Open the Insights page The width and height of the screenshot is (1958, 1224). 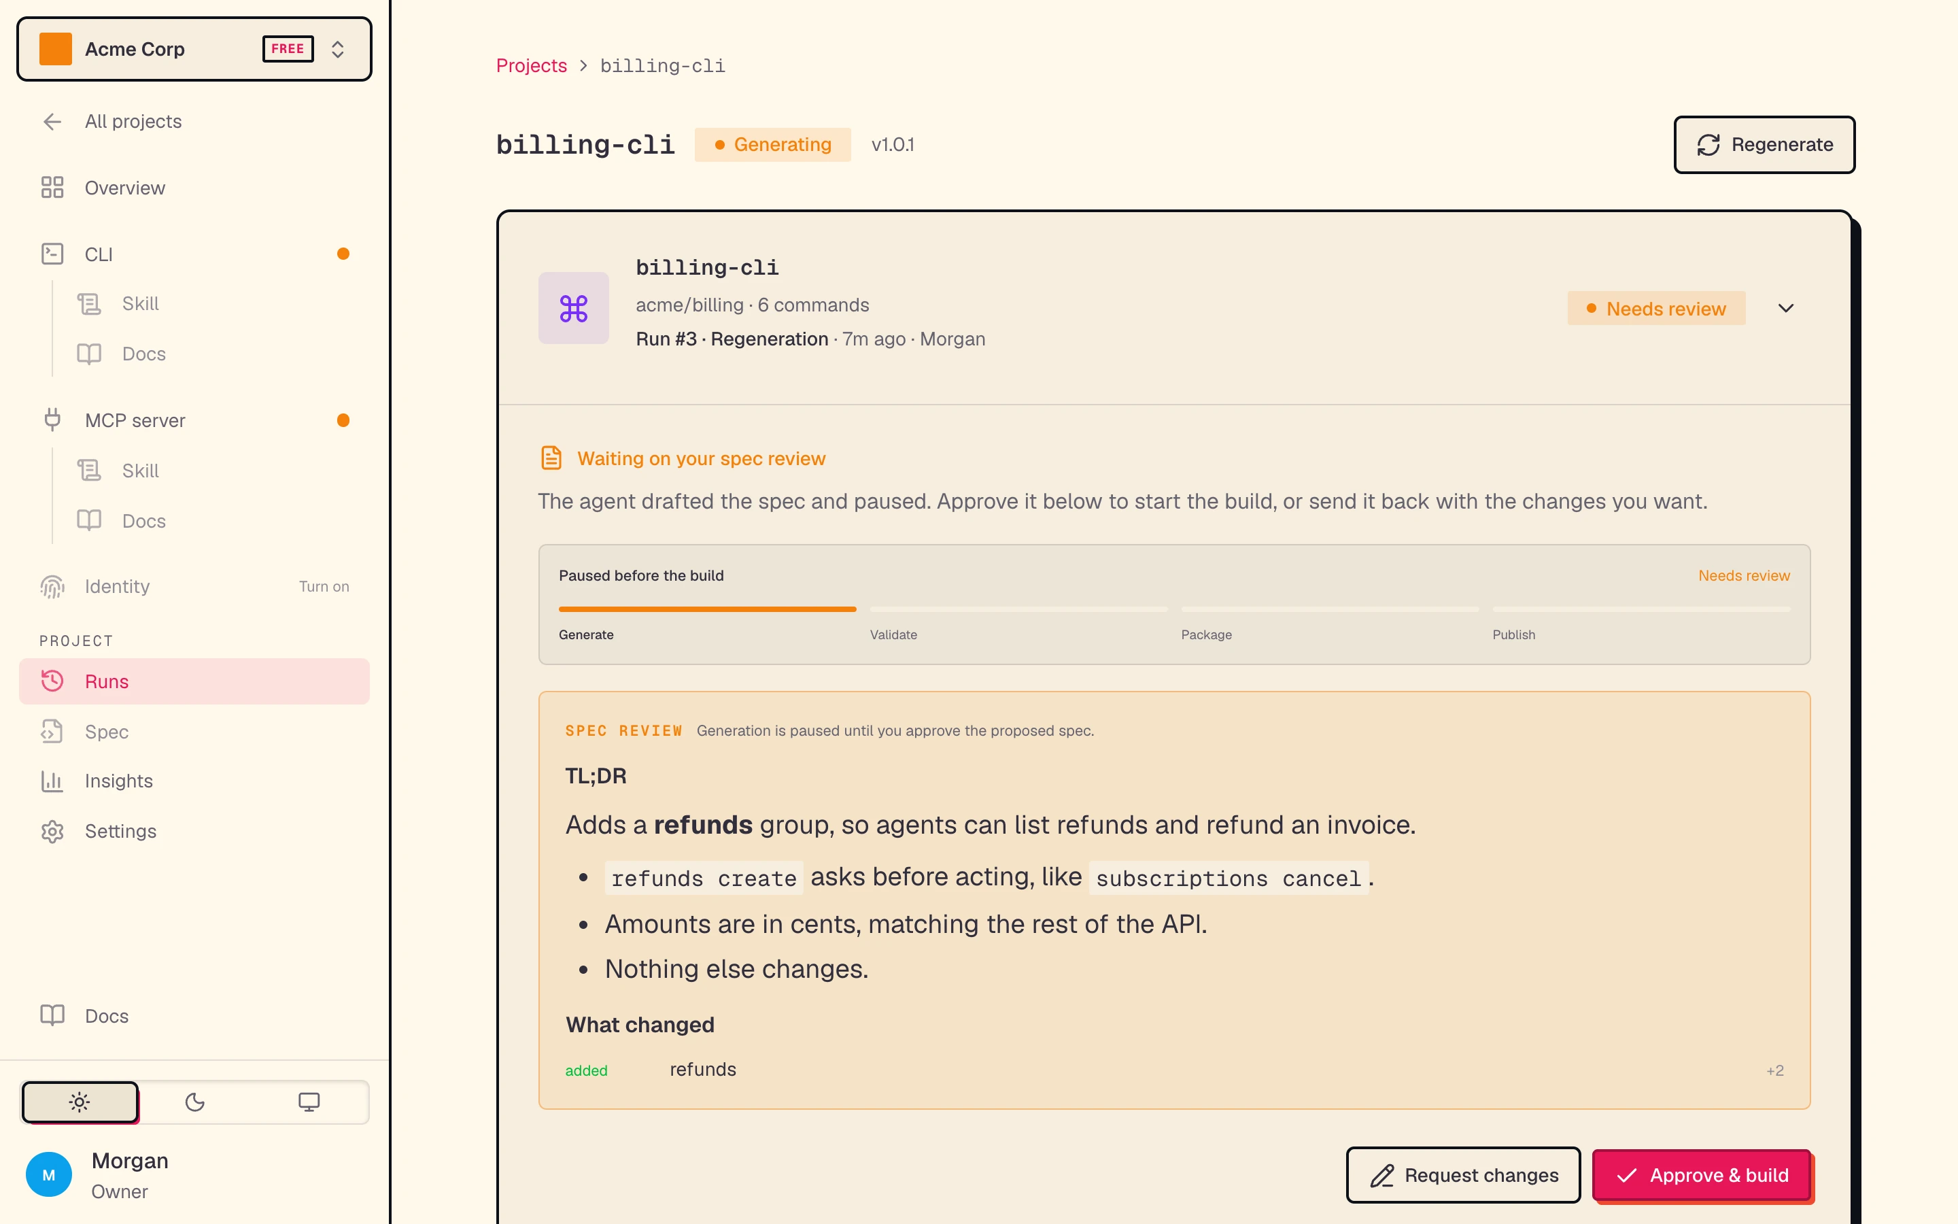pyautogui.click(x=194, y=781)
